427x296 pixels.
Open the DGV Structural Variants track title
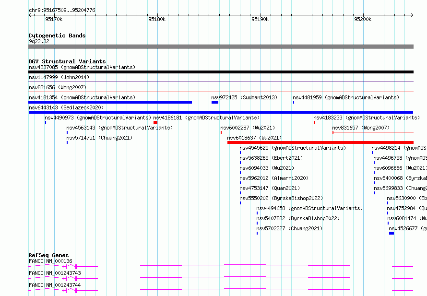tap(67, 61)
